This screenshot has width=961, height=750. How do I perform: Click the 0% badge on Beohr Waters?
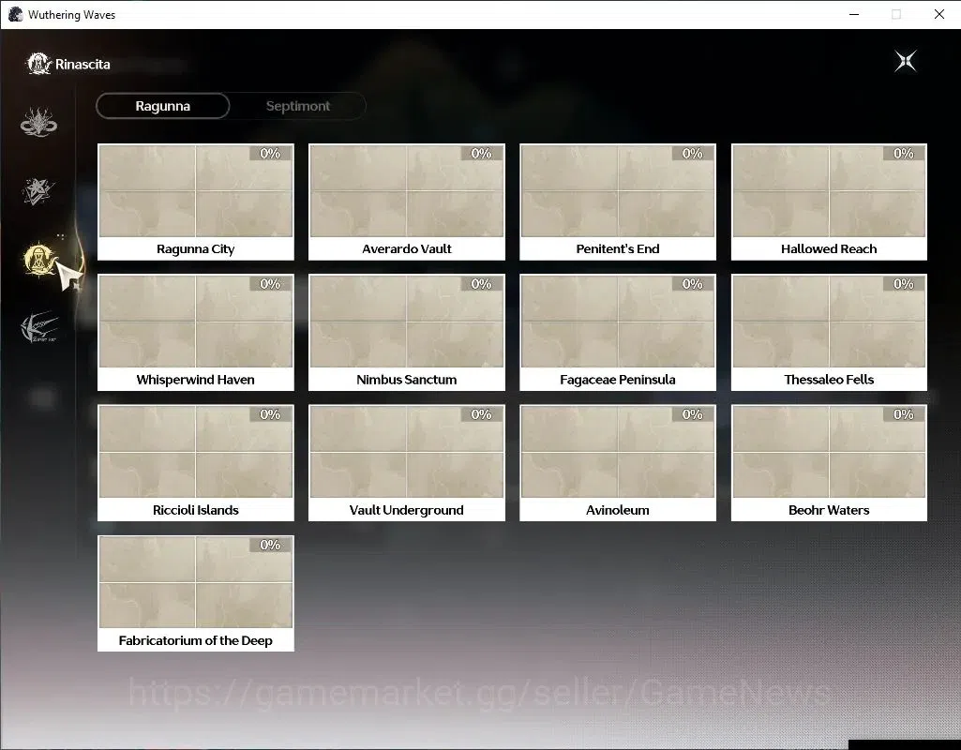[x=904, y=414]
